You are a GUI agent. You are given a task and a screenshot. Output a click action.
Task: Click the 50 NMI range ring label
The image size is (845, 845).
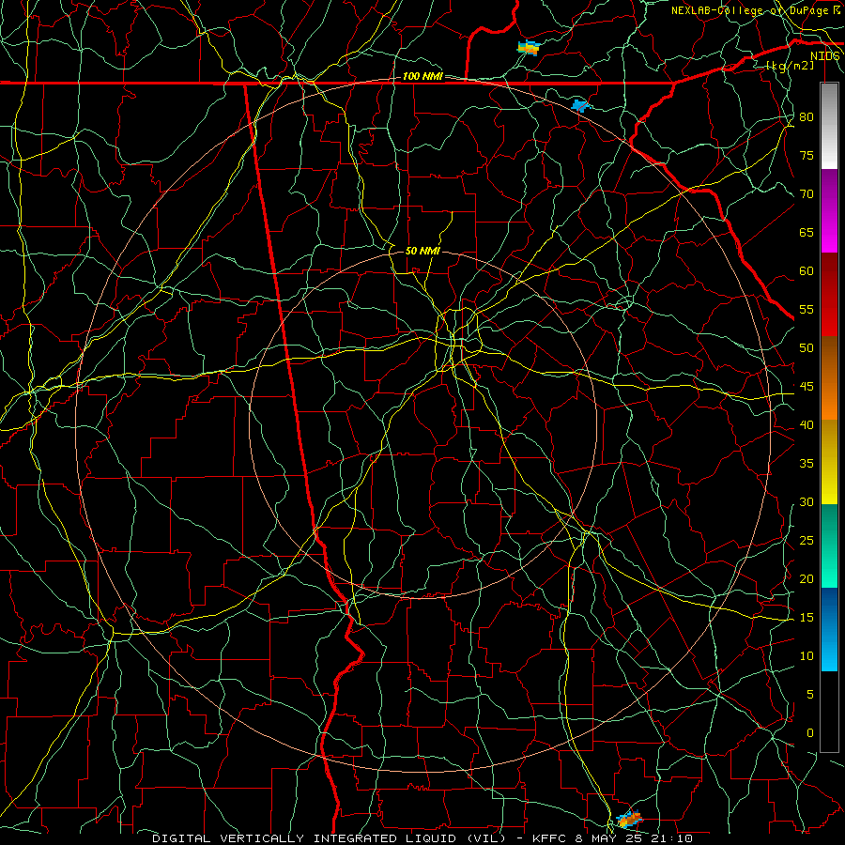(422, 251)
